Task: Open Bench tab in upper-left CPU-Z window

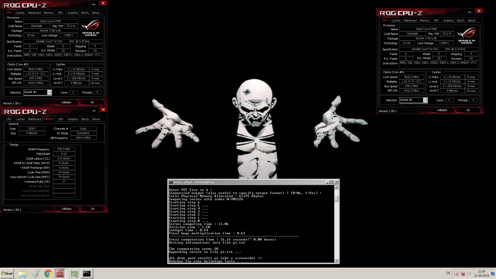Action: click(x=85, y=13)
